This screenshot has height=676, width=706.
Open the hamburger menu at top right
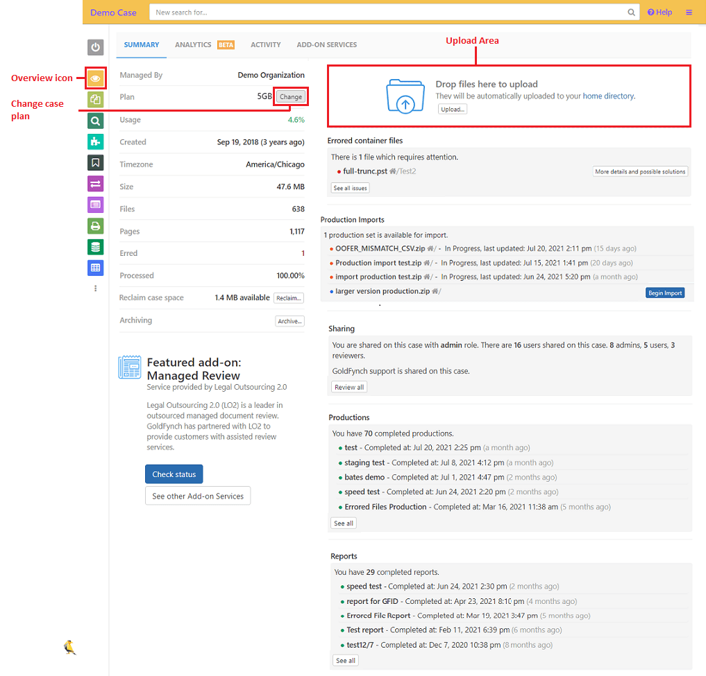pos(689,12)
